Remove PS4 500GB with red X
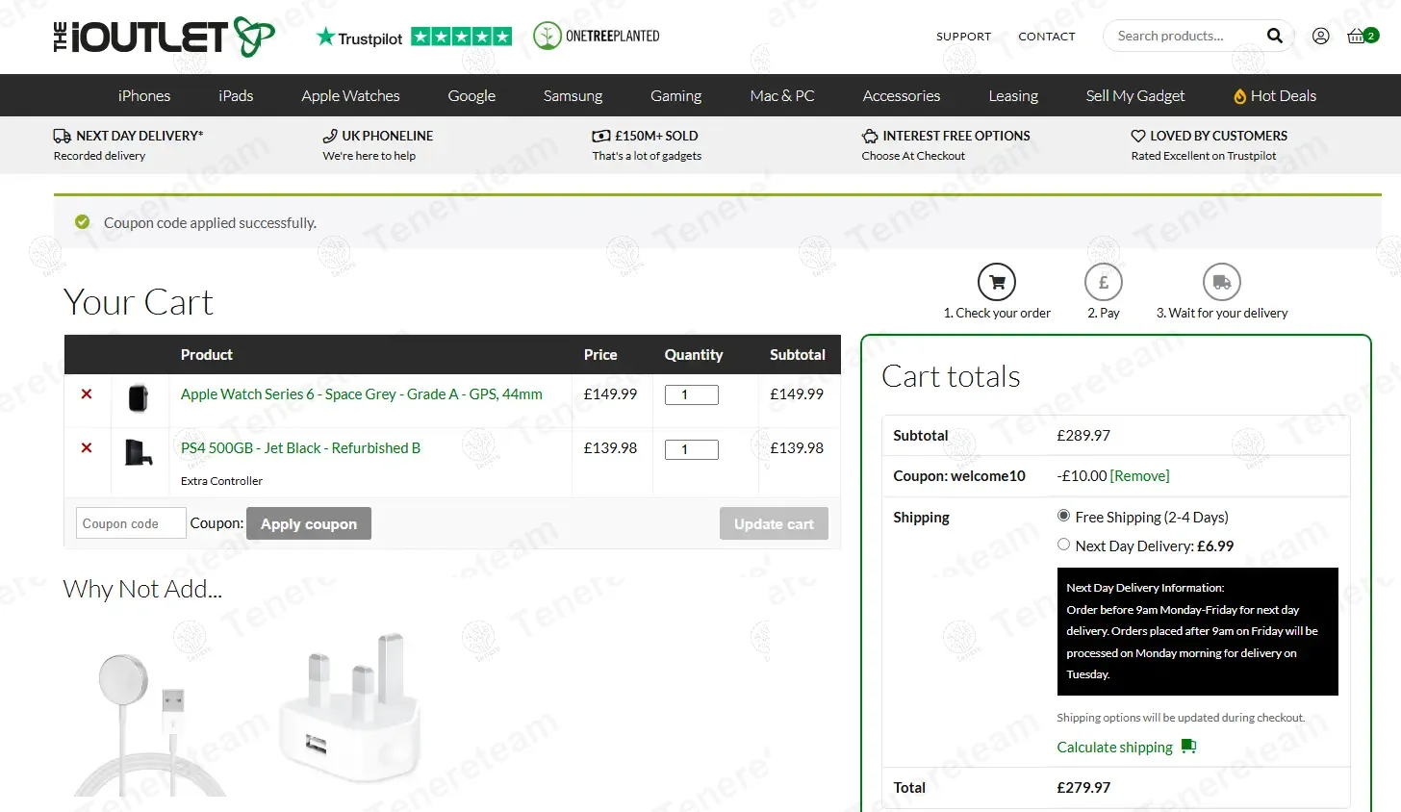 point(87,447)
